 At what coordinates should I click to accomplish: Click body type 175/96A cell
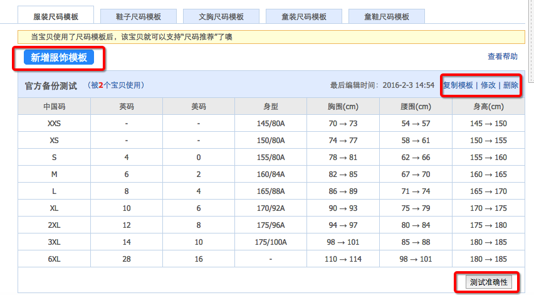271,225
